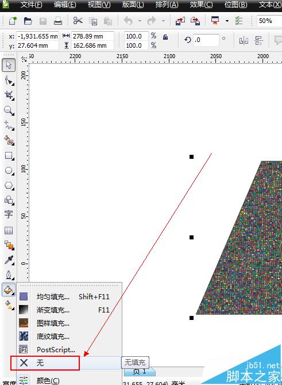Open the 版面(L) menu
Image resolution: width=282 pixels, height=385 pixels.
coord(133,5)
